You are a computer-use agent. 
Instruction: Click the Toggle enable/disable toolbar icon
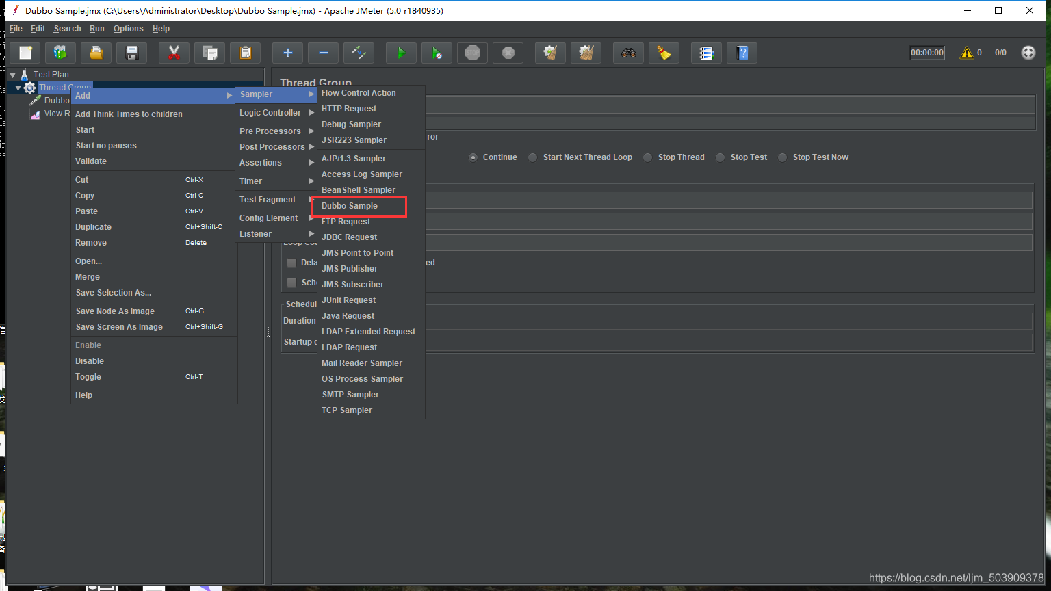pos(359,53)
